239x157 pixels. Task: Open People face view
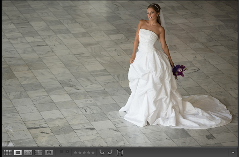coord(49,153)
